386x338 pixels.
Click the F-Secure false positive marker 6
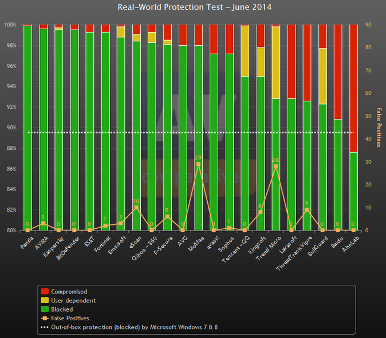click(x=167, y=217)
